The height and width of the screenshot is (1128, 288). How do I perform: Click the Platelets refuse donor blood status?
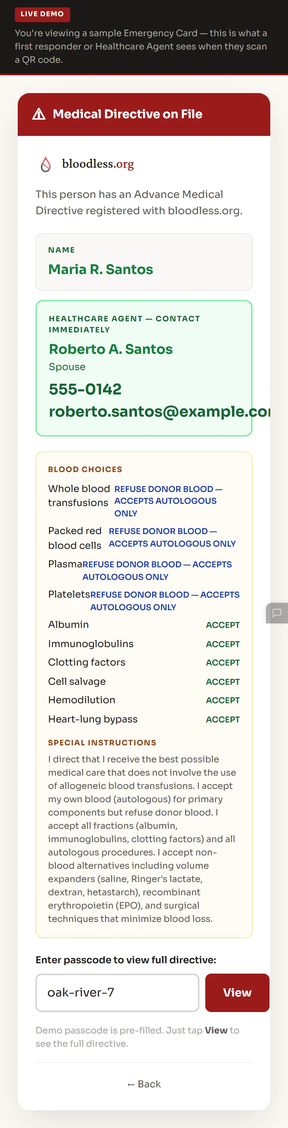165,601
